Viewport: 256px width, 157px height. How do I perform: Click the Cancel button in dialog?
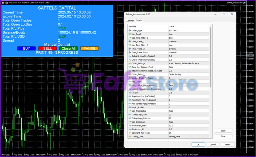(213, 144)
